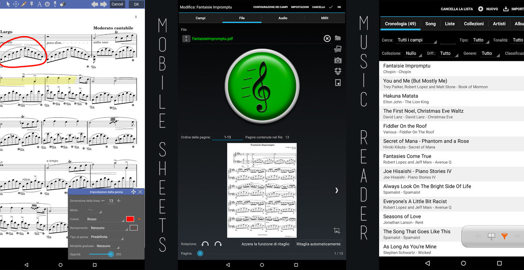The image size is (524, 270).
Task: Browse files with the folder icon
Action: [x=338, y=38]
